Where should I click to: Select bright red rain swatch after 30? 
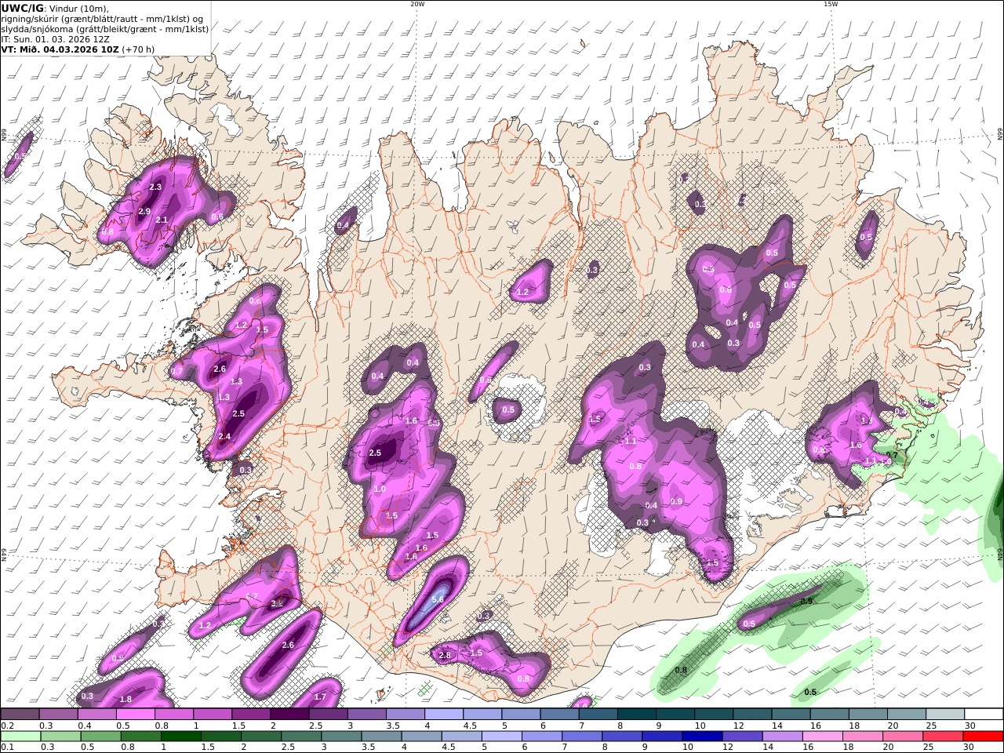pyautogui.click(x=982, y=737)
